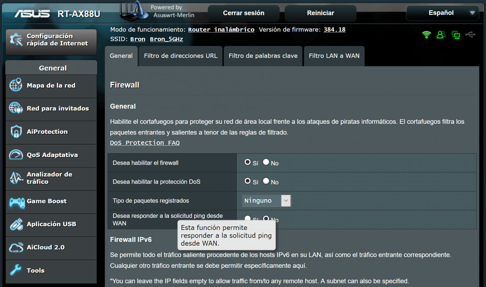Open AiCloud 2.0 cloud icon

[16, 248]
